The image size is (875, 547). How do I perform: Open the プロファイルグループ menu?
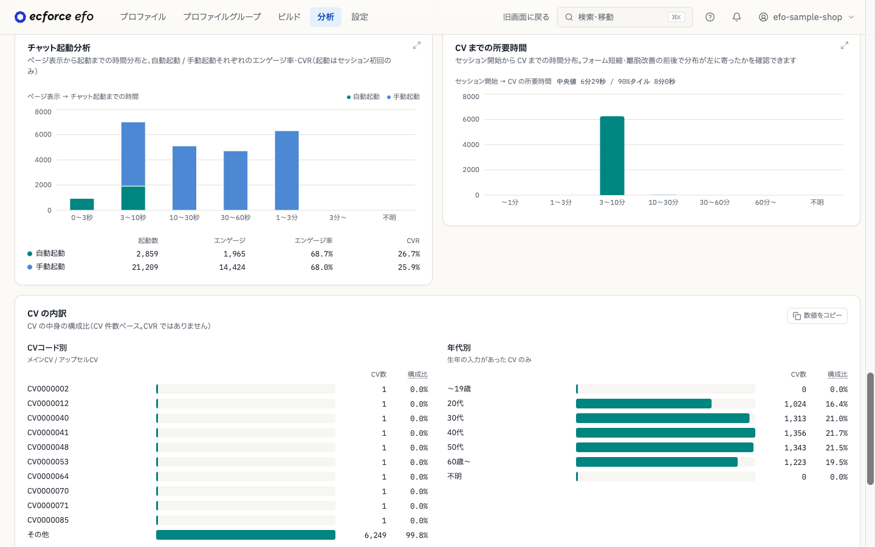222,17
